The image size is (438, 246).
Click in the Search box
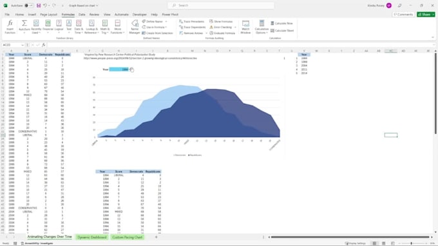(221, 5)
